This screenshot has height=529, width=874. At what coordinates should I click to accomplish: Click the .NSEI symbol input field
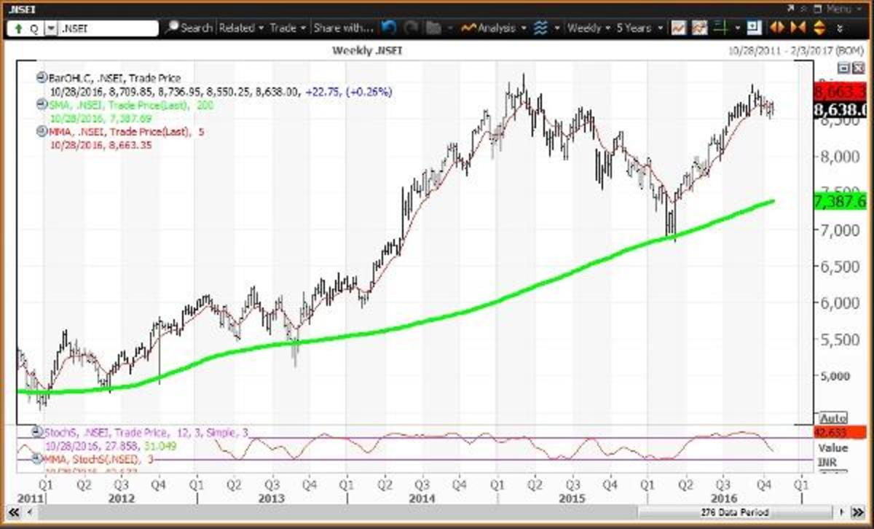109,28
